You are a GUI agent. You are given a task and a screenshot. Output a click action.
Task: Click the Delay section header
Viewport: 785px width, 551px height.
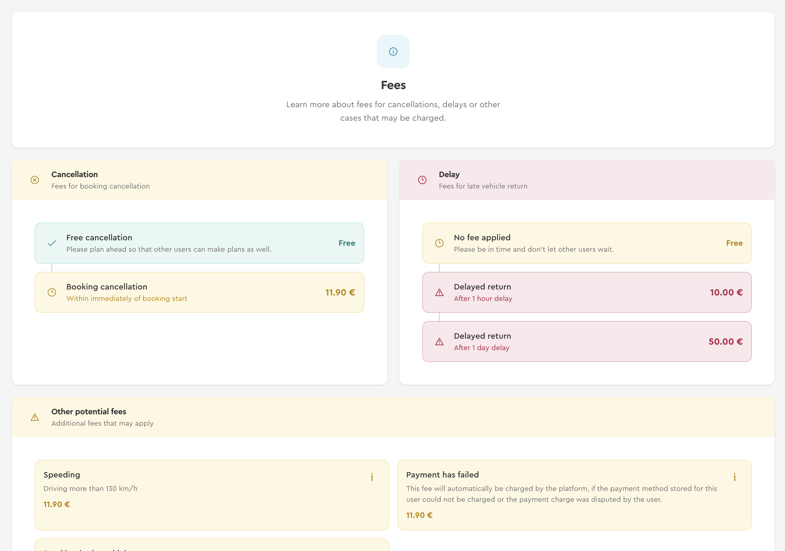pyautogui.click(x=449, y=174)
